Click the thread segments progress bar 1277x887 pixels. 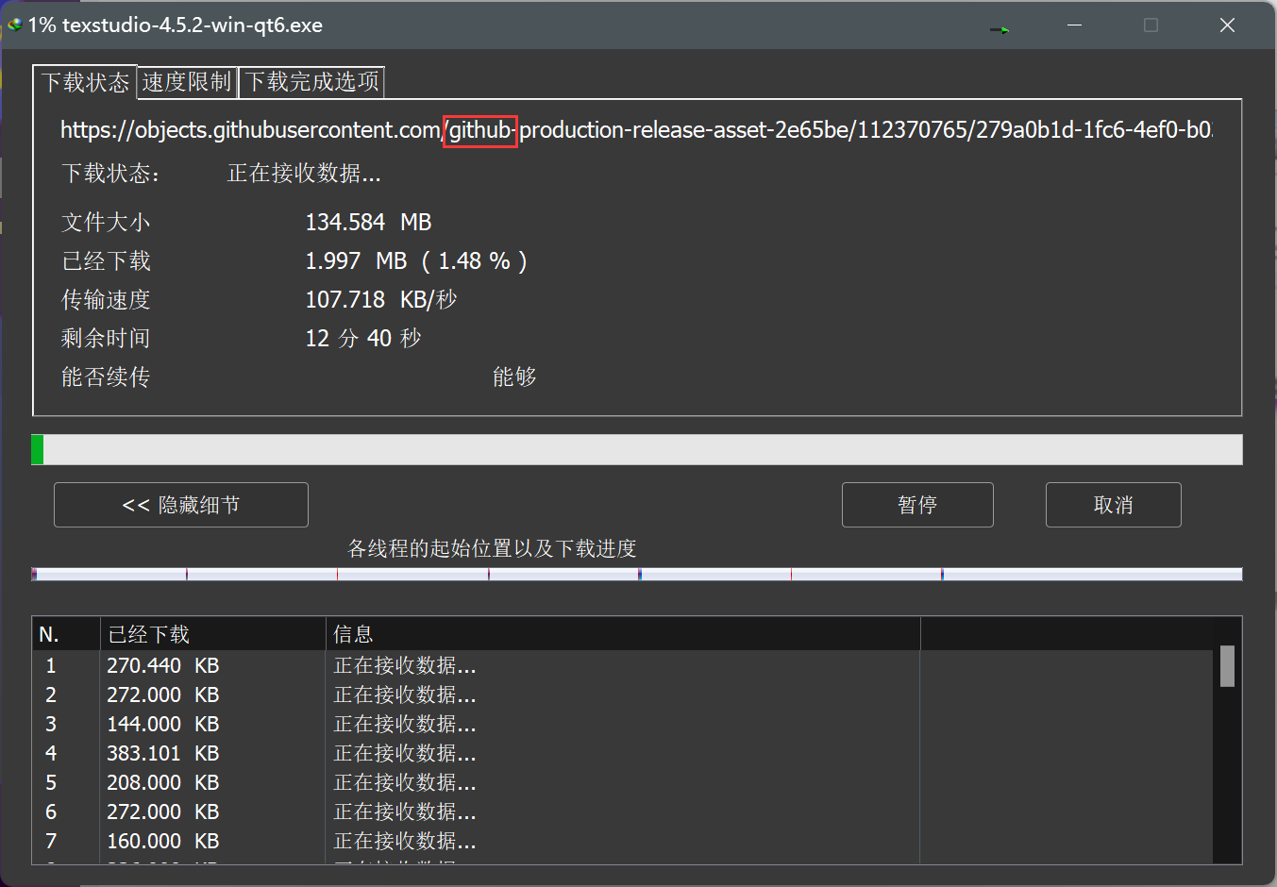coord(637,574)
